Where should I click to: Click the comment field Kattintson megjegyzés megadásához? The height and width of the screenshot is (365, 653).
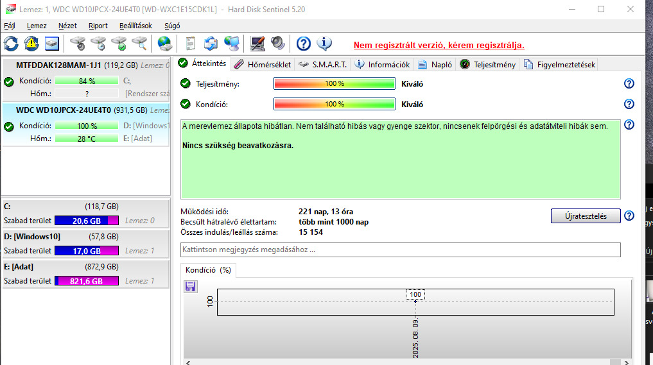(400, 250)
